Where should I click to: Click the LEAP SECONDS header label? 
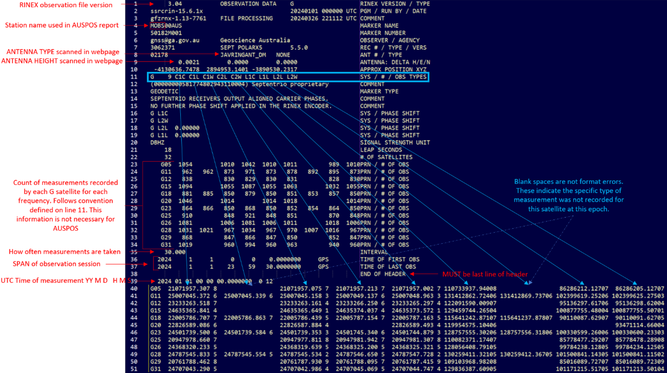click(x=383, y=150)
